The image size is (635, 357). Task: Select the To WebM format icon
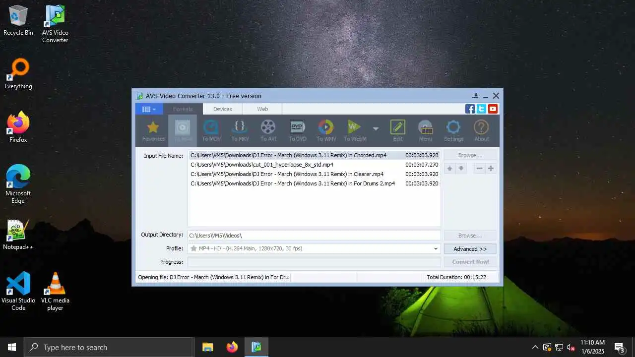pyautogui.click(x=355, y=131)
